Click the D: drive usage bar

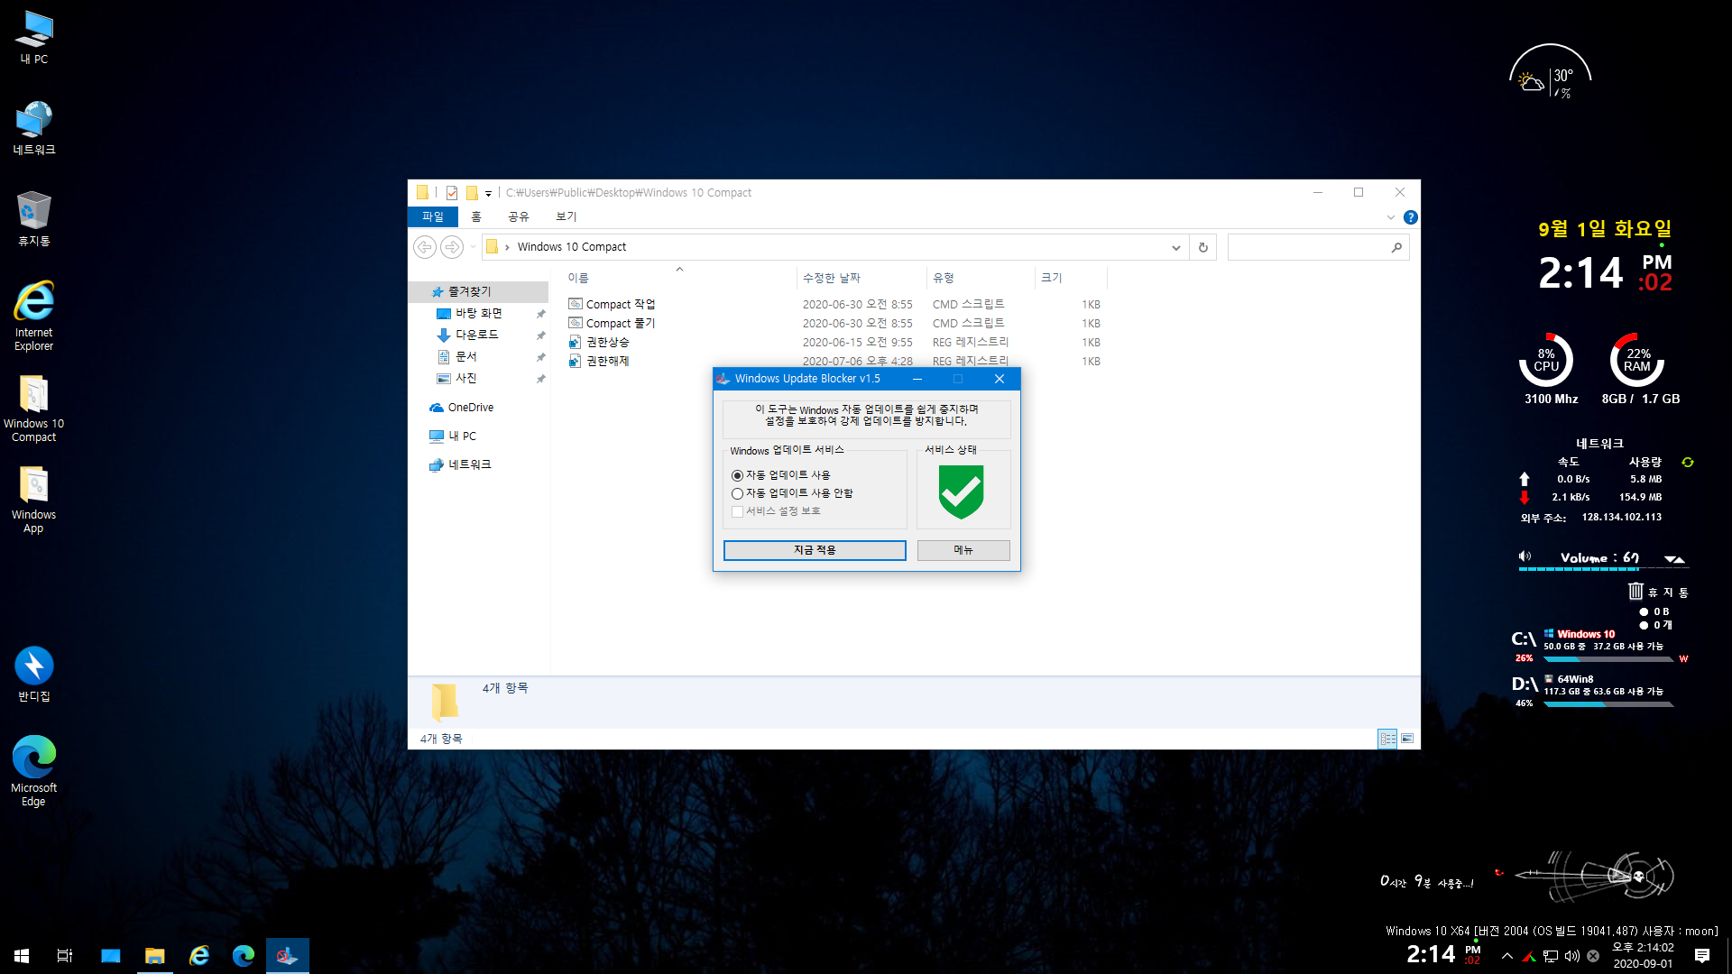[x=1608, y=704]
